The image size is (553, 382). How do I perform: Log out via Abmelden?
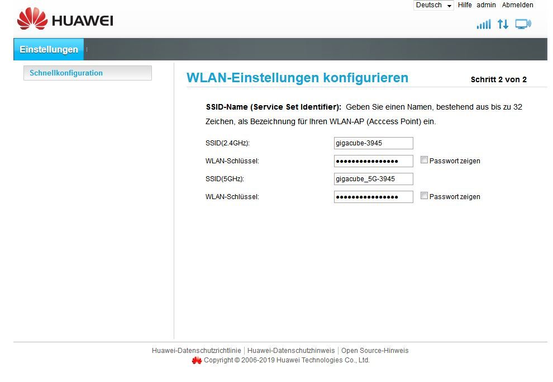(517, 5)
